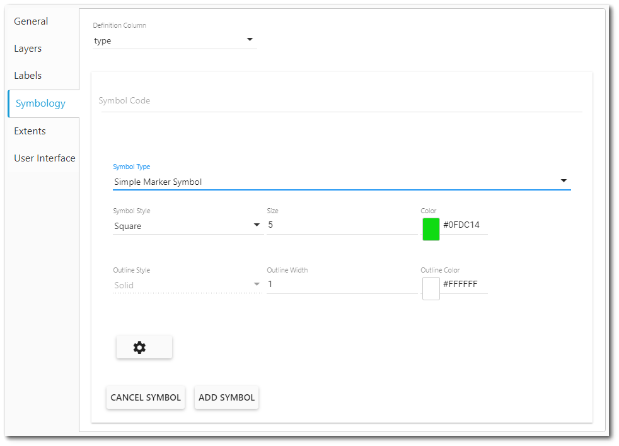The height and width of the screenshot is (446, 619).
Task: Open the Labels tab
Action: click(x=28, y=75)
